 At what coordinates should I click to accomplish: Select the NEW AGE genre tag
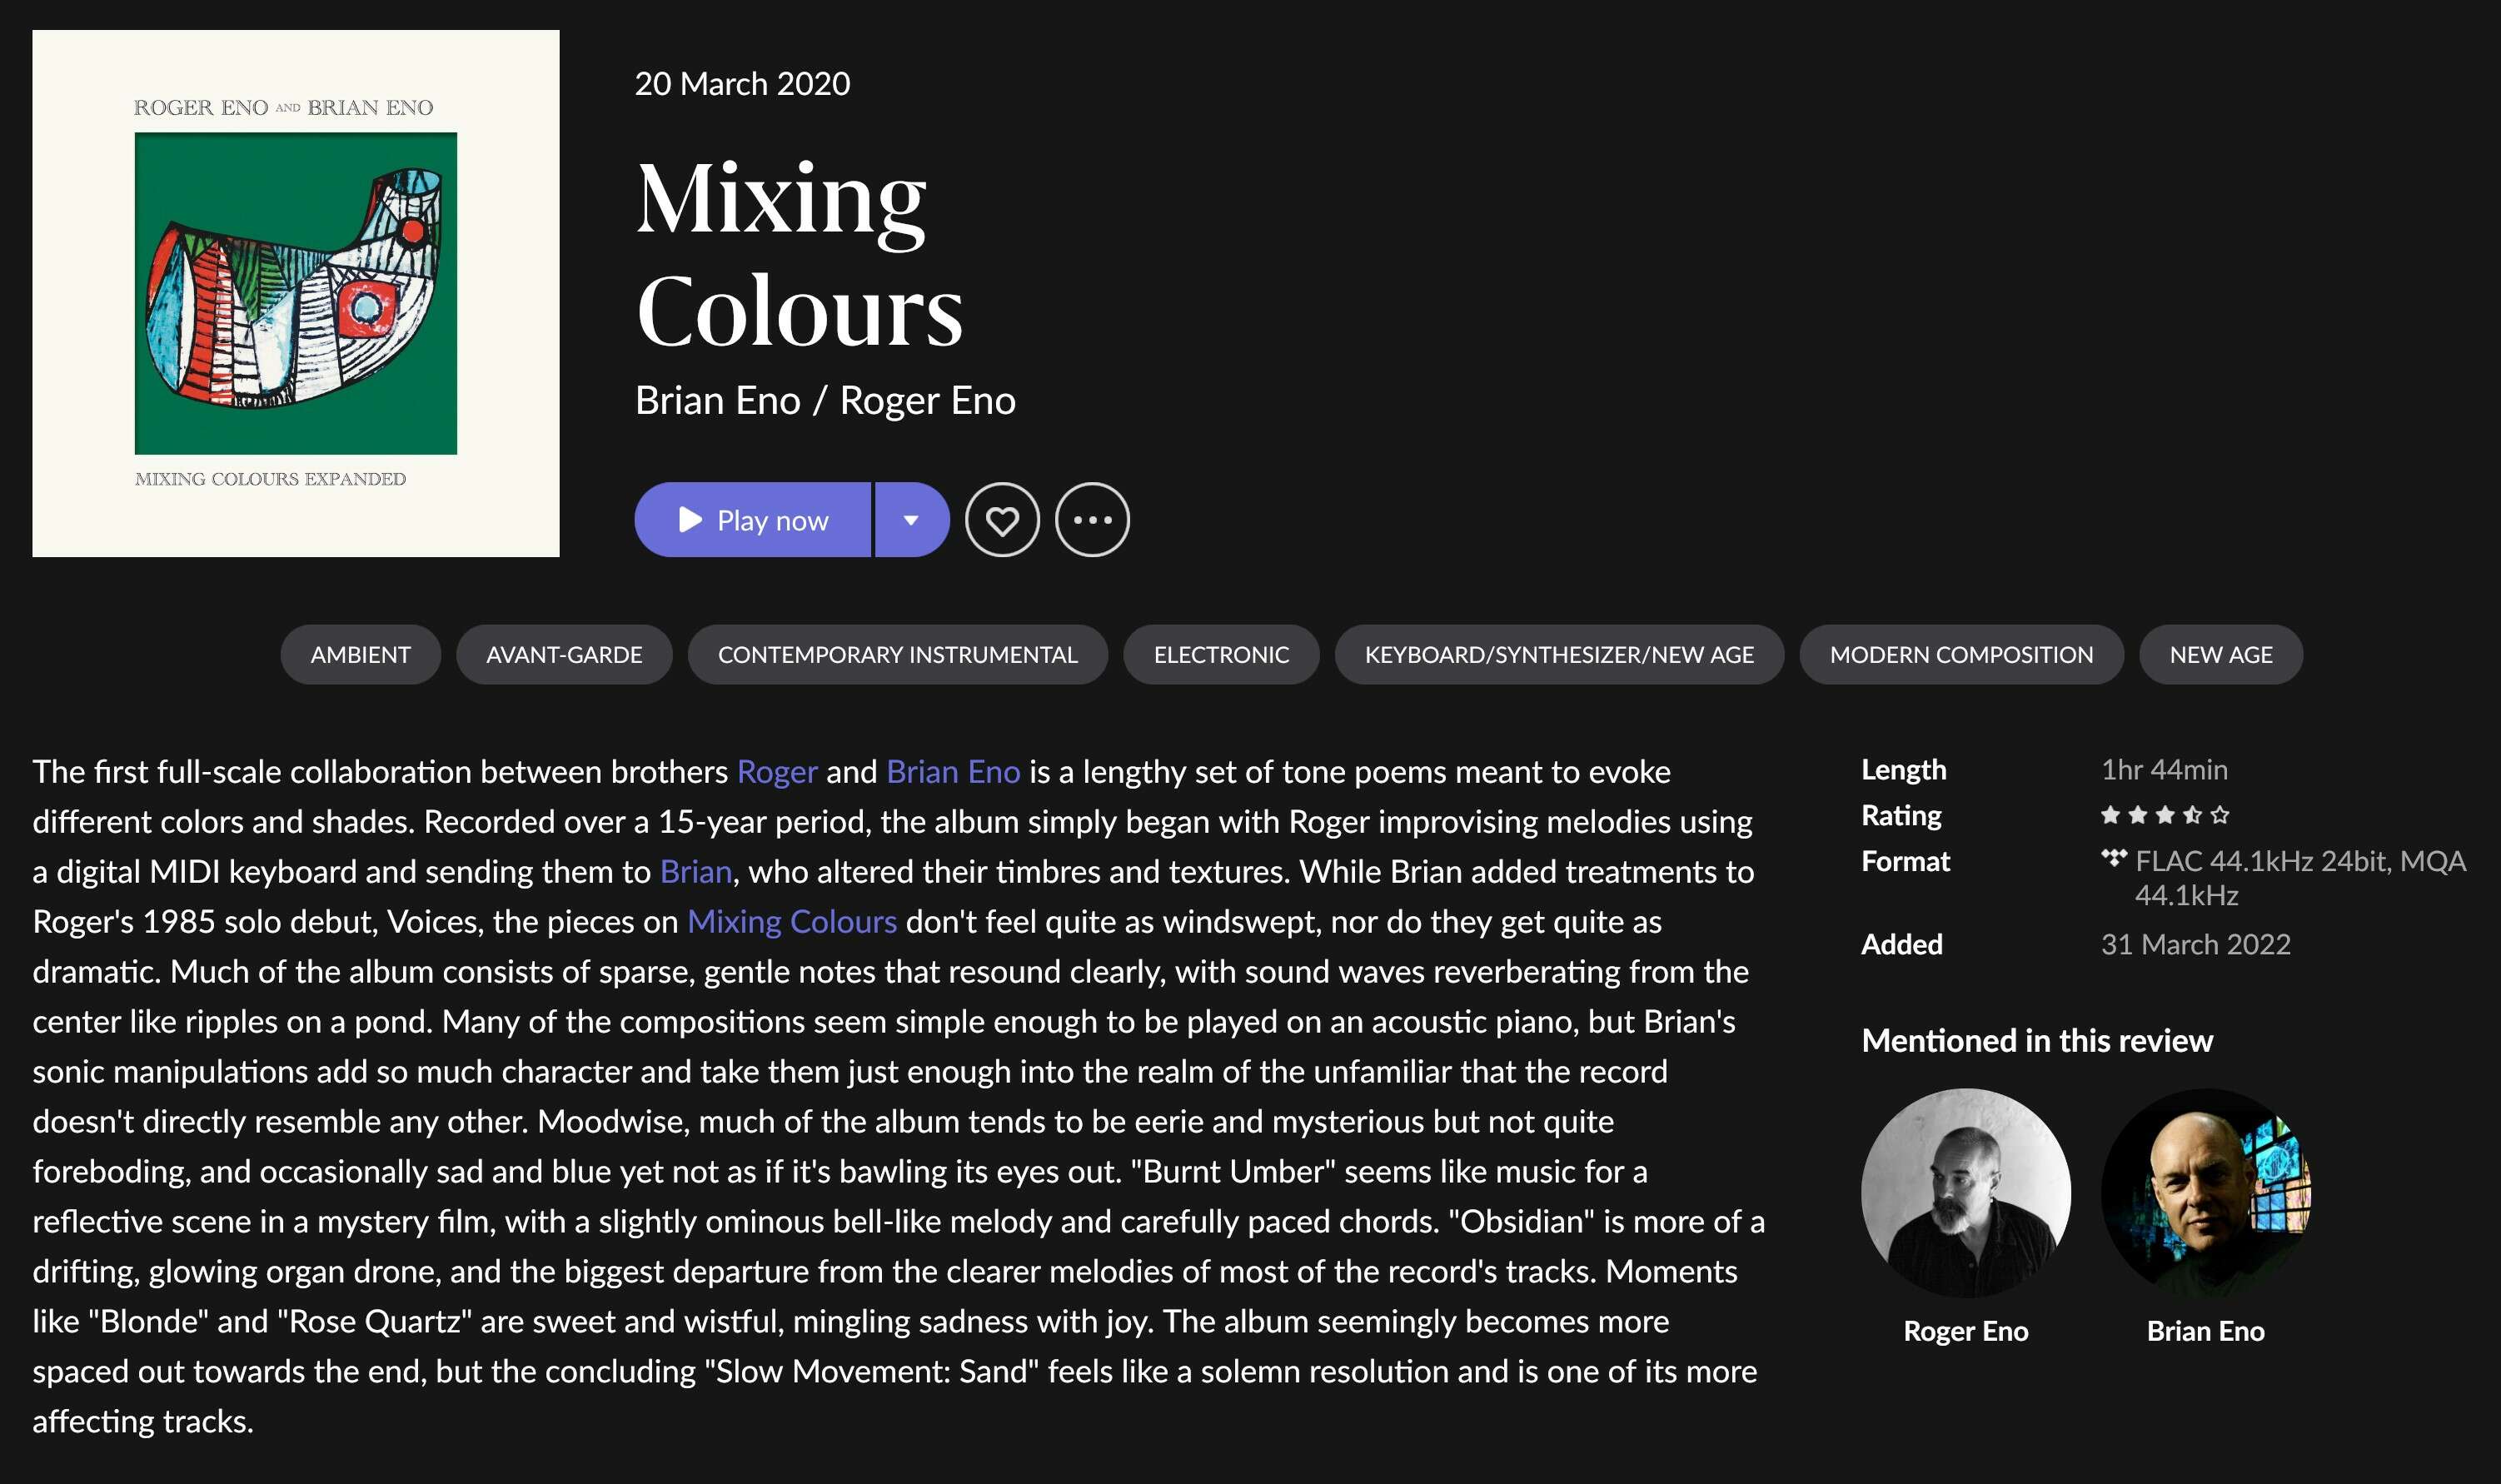tap(2221, 655)
